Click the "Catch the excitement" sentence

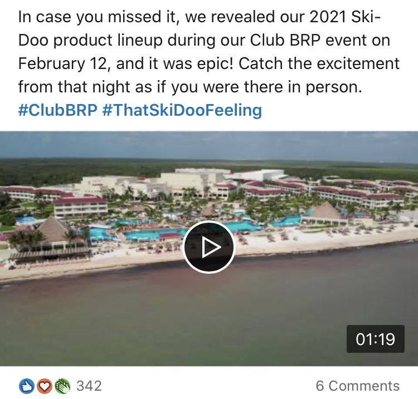pos(319,64)
